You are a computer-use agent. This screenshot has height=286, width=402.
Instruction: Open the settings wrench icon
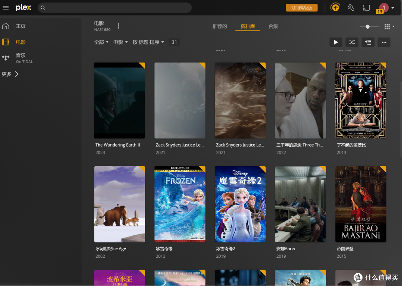pos(351,8)
